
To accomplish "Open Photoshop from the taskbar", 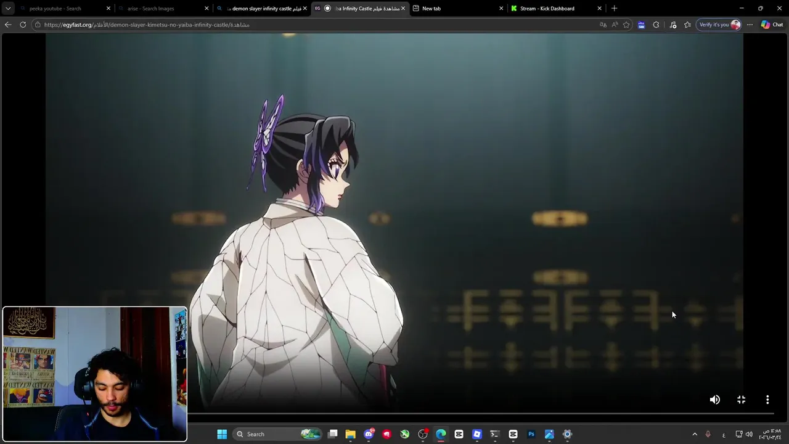I will coord(531,434).
